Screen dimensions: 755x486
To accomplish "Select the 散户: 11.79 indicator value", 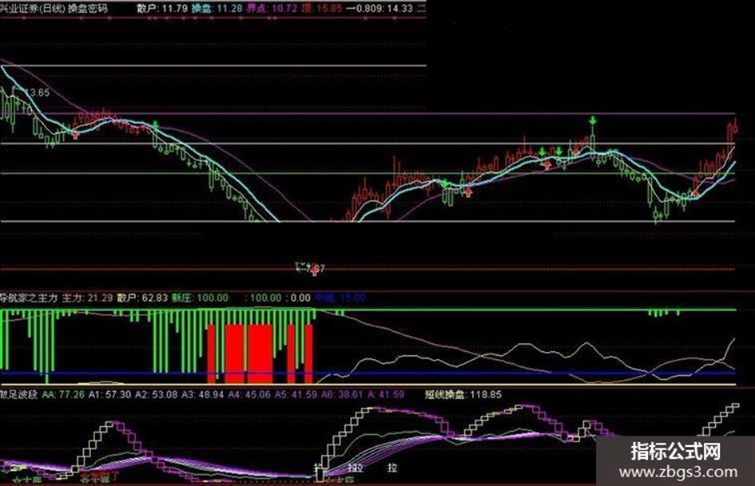I will click(161, 8).
